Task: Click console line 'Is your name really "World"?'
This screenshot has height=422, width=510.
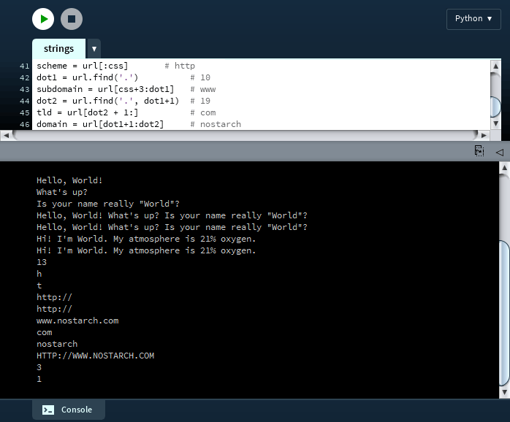Action: point(108,204)
